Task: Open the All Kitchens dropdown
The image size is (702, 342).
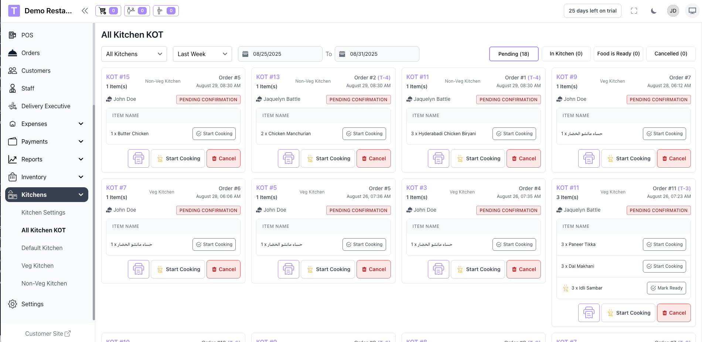Action: [134, 54]
